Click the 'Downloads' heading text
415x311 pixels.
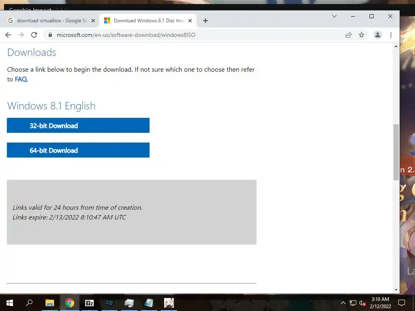[32, 52]
